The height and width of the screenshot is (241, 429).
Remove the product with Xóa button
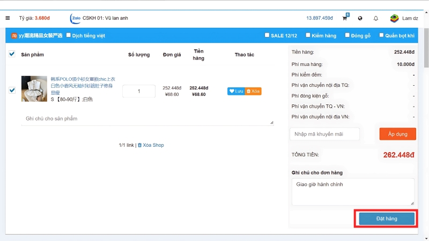[253, 91]
